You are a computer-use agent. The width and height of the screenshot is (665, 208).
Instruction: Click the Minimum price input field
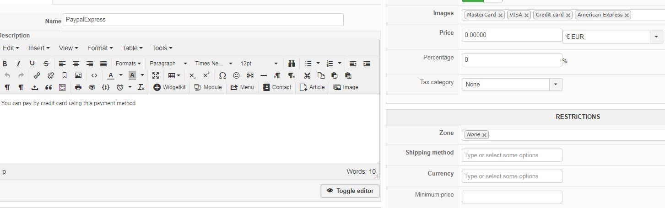pos(512,197)
